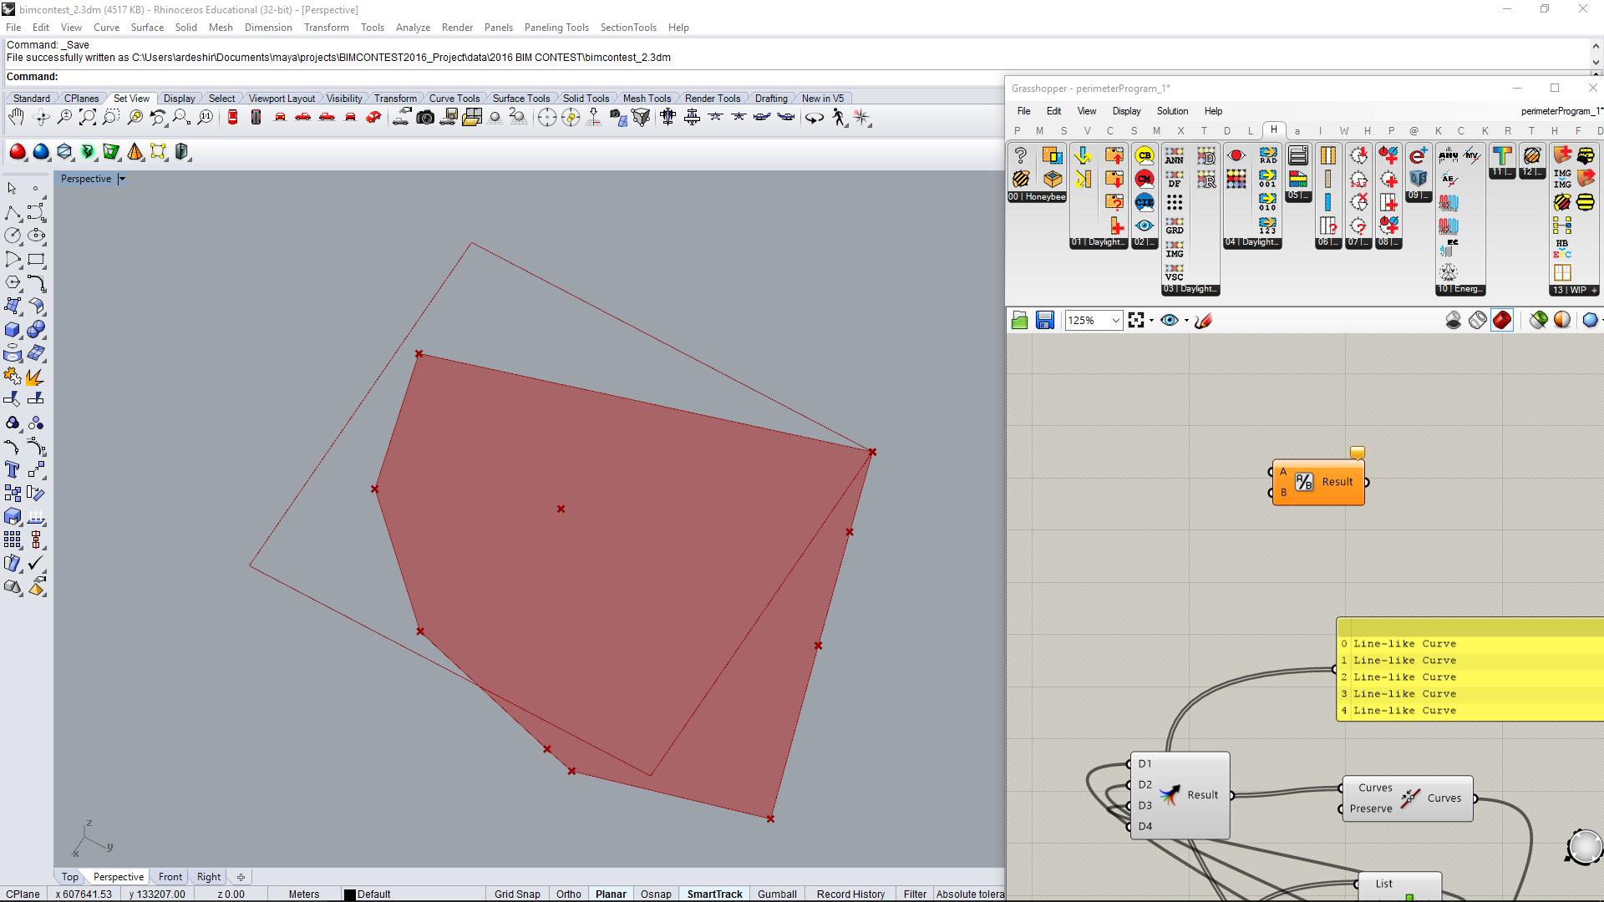Viewport: 1604px width, 902px height.
Task: Click the Honeybee question mark help icon
Action: point(1020,155)
